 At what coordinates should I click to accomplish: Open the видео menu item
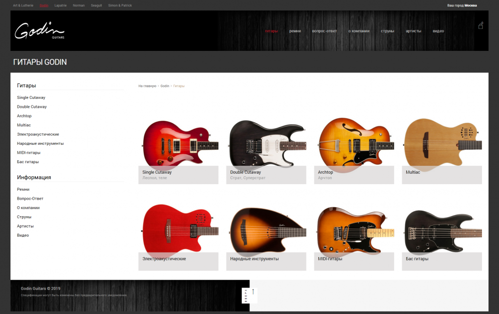tap(438, 31)
